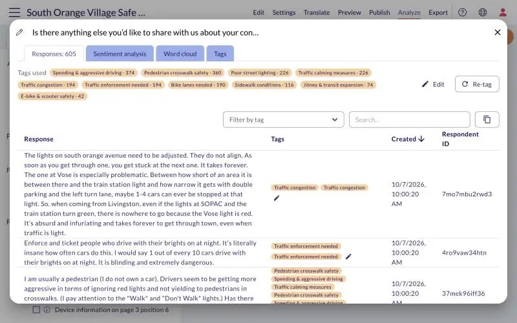The height and width of the screenshot is (323, 517).
Task: Click the Sidewalk conditions · 116 tag
Action: point(264,85)
